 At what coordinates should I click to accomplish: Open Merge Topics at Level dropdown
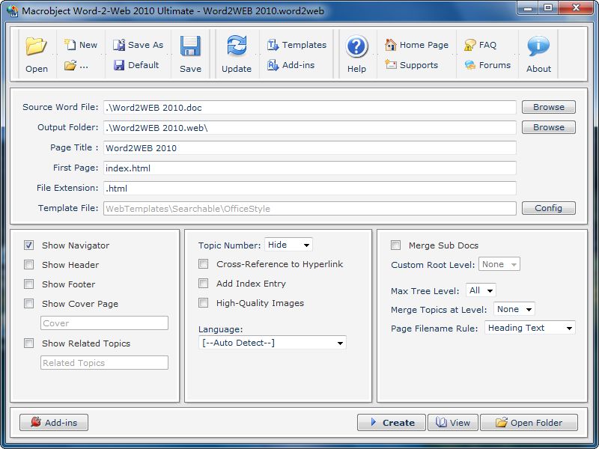click(514, 309)
